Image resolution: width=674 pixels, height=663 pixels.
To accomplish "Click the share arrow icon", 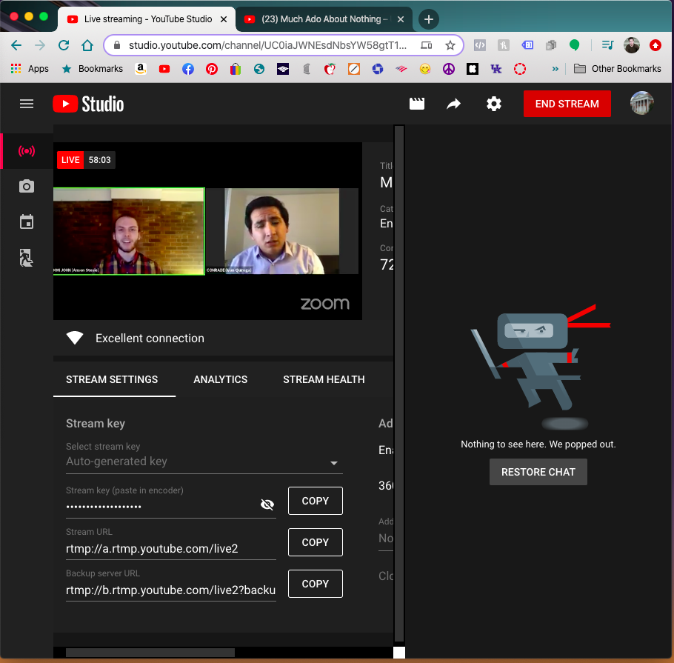I will pyautogui.click(x=453, y=104).
